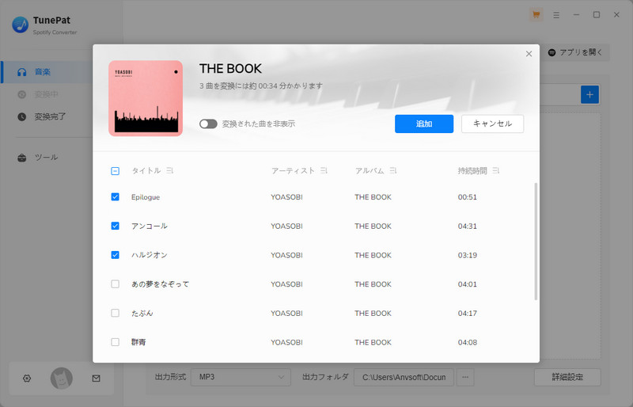633x407 pixels.
Task: Open ツール in the sidebar
Action: tap(47, 158)
